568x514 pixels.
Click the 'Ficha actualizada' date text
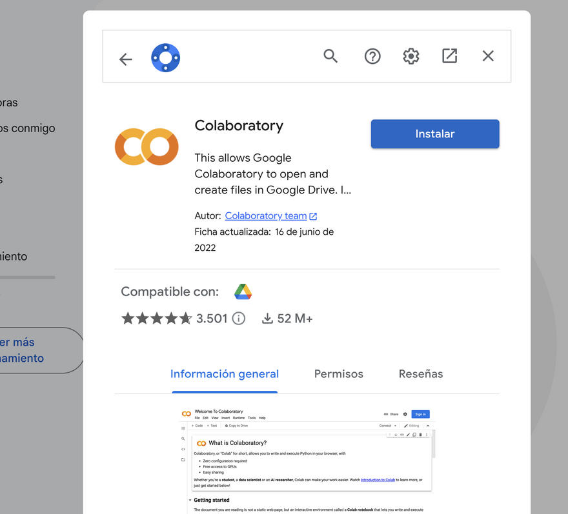click(264, 240)
